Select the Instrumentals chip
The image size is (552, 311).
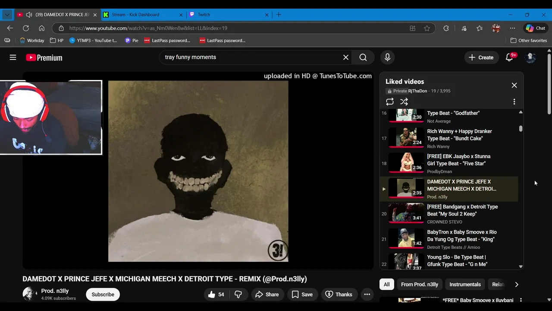click(465, 284)
